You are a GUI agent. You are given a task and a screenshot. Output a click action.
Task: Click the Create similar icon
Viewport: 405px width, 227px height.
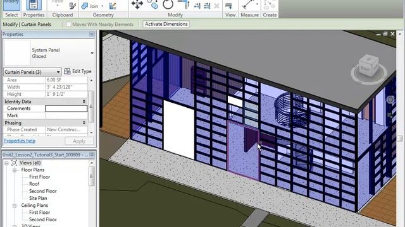tap(269, 4)
